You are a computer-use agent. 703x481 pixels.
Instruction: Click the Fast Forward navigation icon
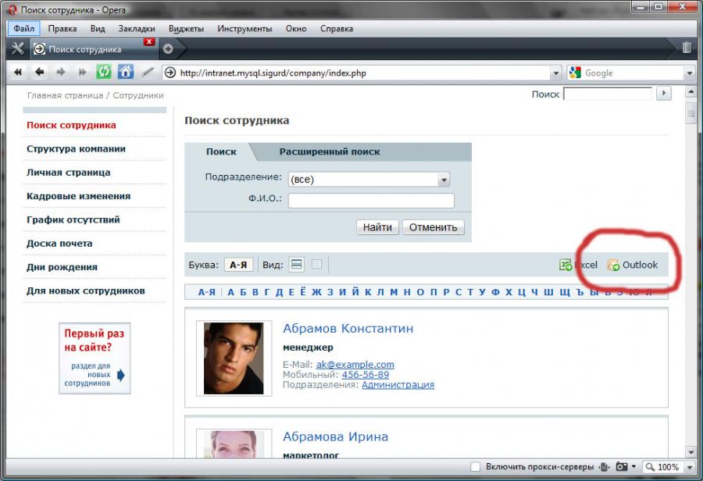(83, 72)
